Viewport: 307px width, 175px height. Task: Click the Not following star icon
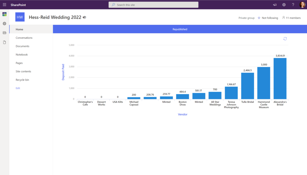259,18
